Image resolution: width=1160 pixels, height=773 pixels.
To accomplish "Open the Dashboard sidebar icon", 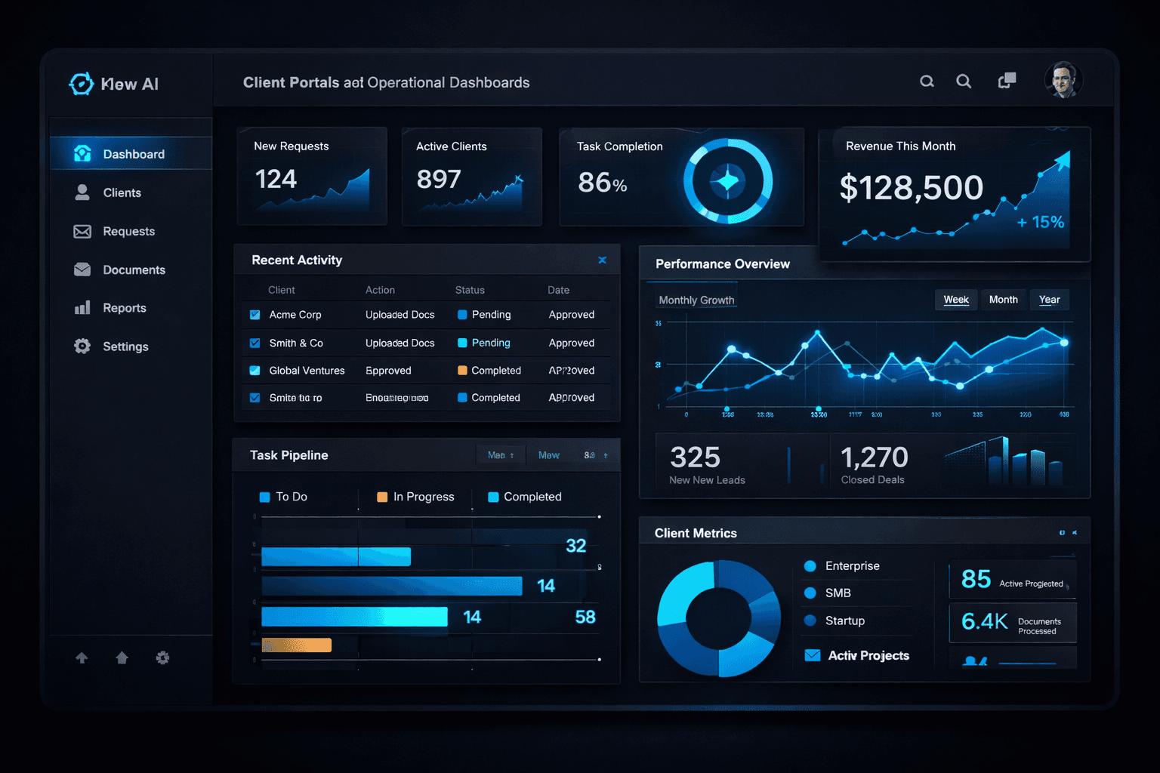I will pyautogui.click(x=82, y=153).
